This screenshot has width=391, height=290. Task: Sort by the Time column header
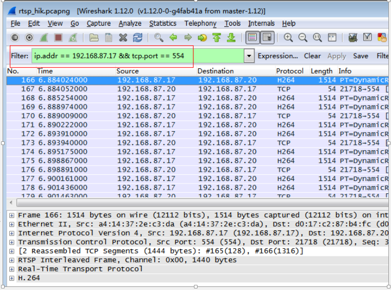pos(76,71)
